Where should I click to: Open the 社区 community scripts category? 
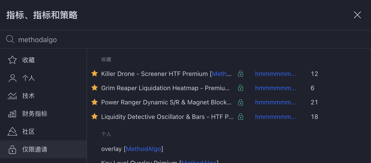click(28, 131)
